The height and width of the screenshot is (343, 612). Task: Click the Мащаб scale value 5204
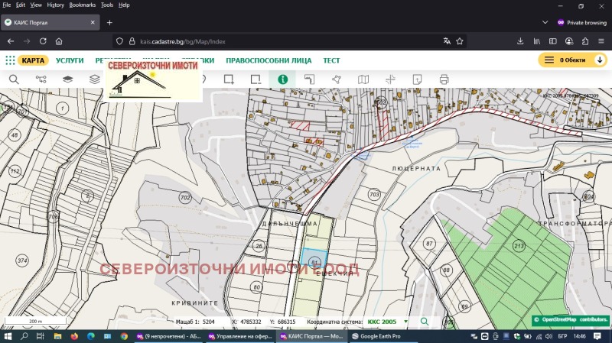coord(209,322)
